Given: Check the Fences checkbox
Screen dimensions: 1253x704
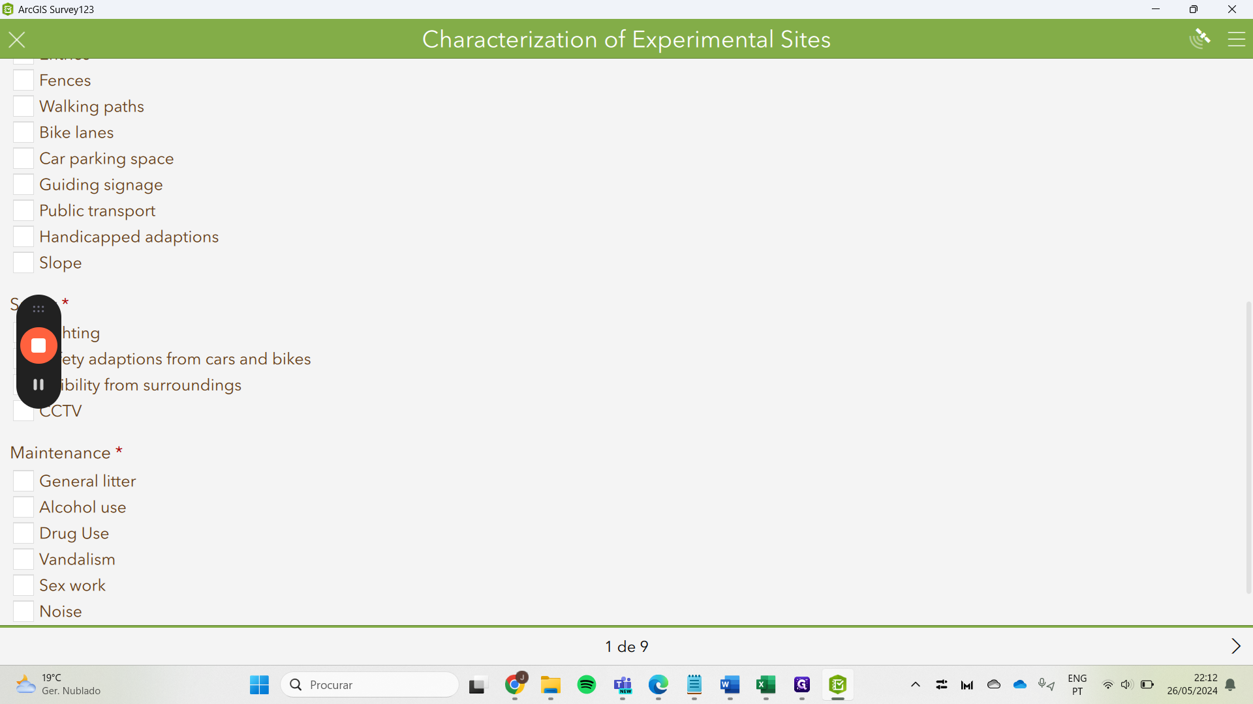Looking at the screenshot, I should 23,80.
